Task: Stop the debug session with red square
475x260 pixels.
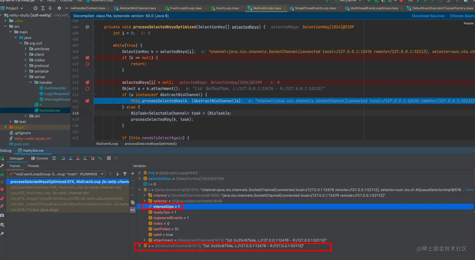Action: point(2,190)
